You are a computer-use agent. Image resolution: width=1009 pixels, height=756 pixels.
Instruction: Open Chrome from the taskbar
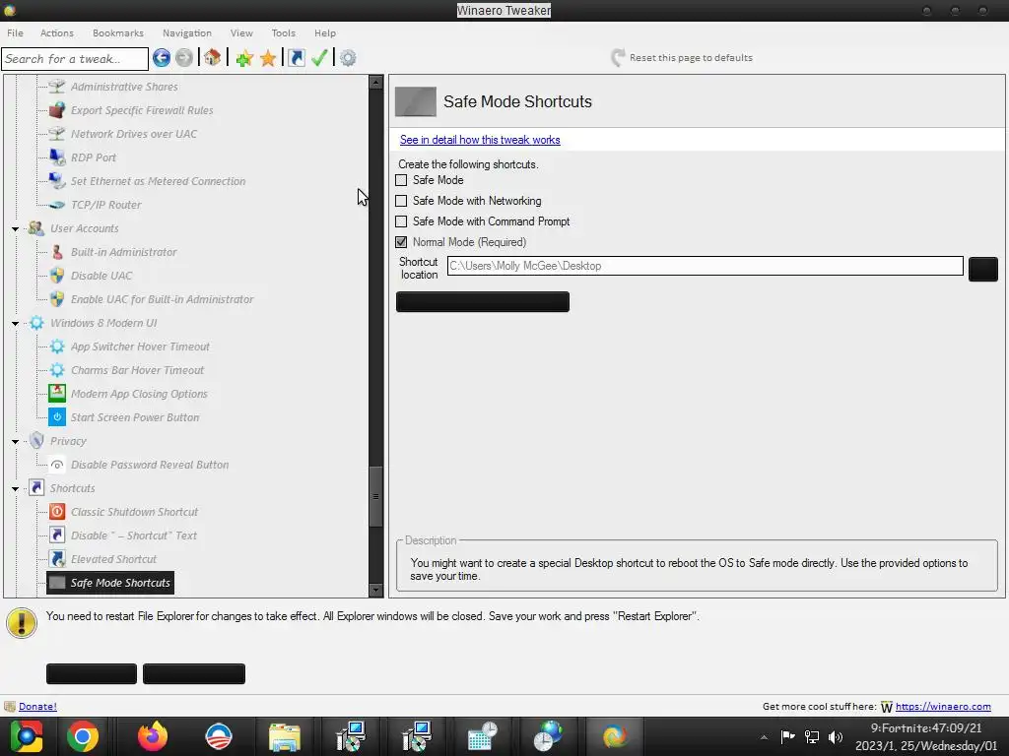[x=83, y=736]
